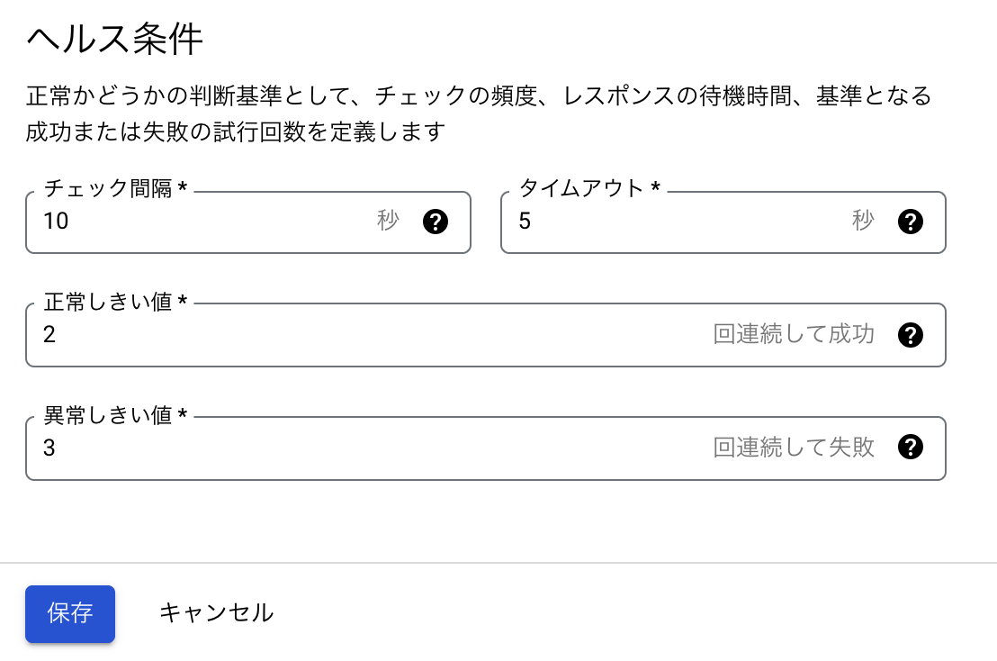Click キャンセル to discard changes
Screen dimensions: 997x661
pos(216,613)
